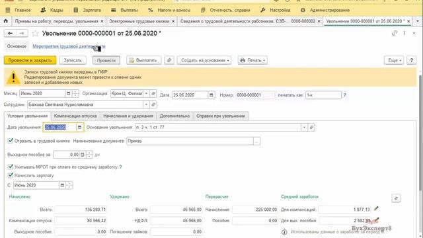Image resolution: width=423 pixels, height=238 pixels.
Task: Click the help question mark beside печатать как
Action: coord(344,95)
